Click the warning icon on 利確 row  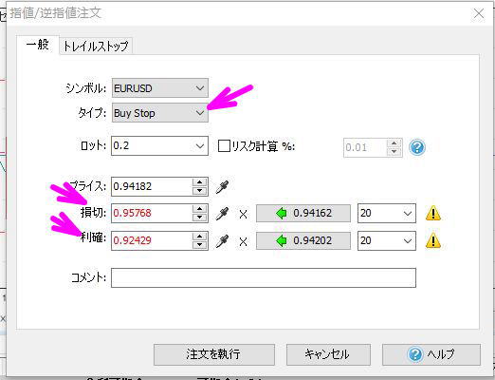(x=433, y=241)
